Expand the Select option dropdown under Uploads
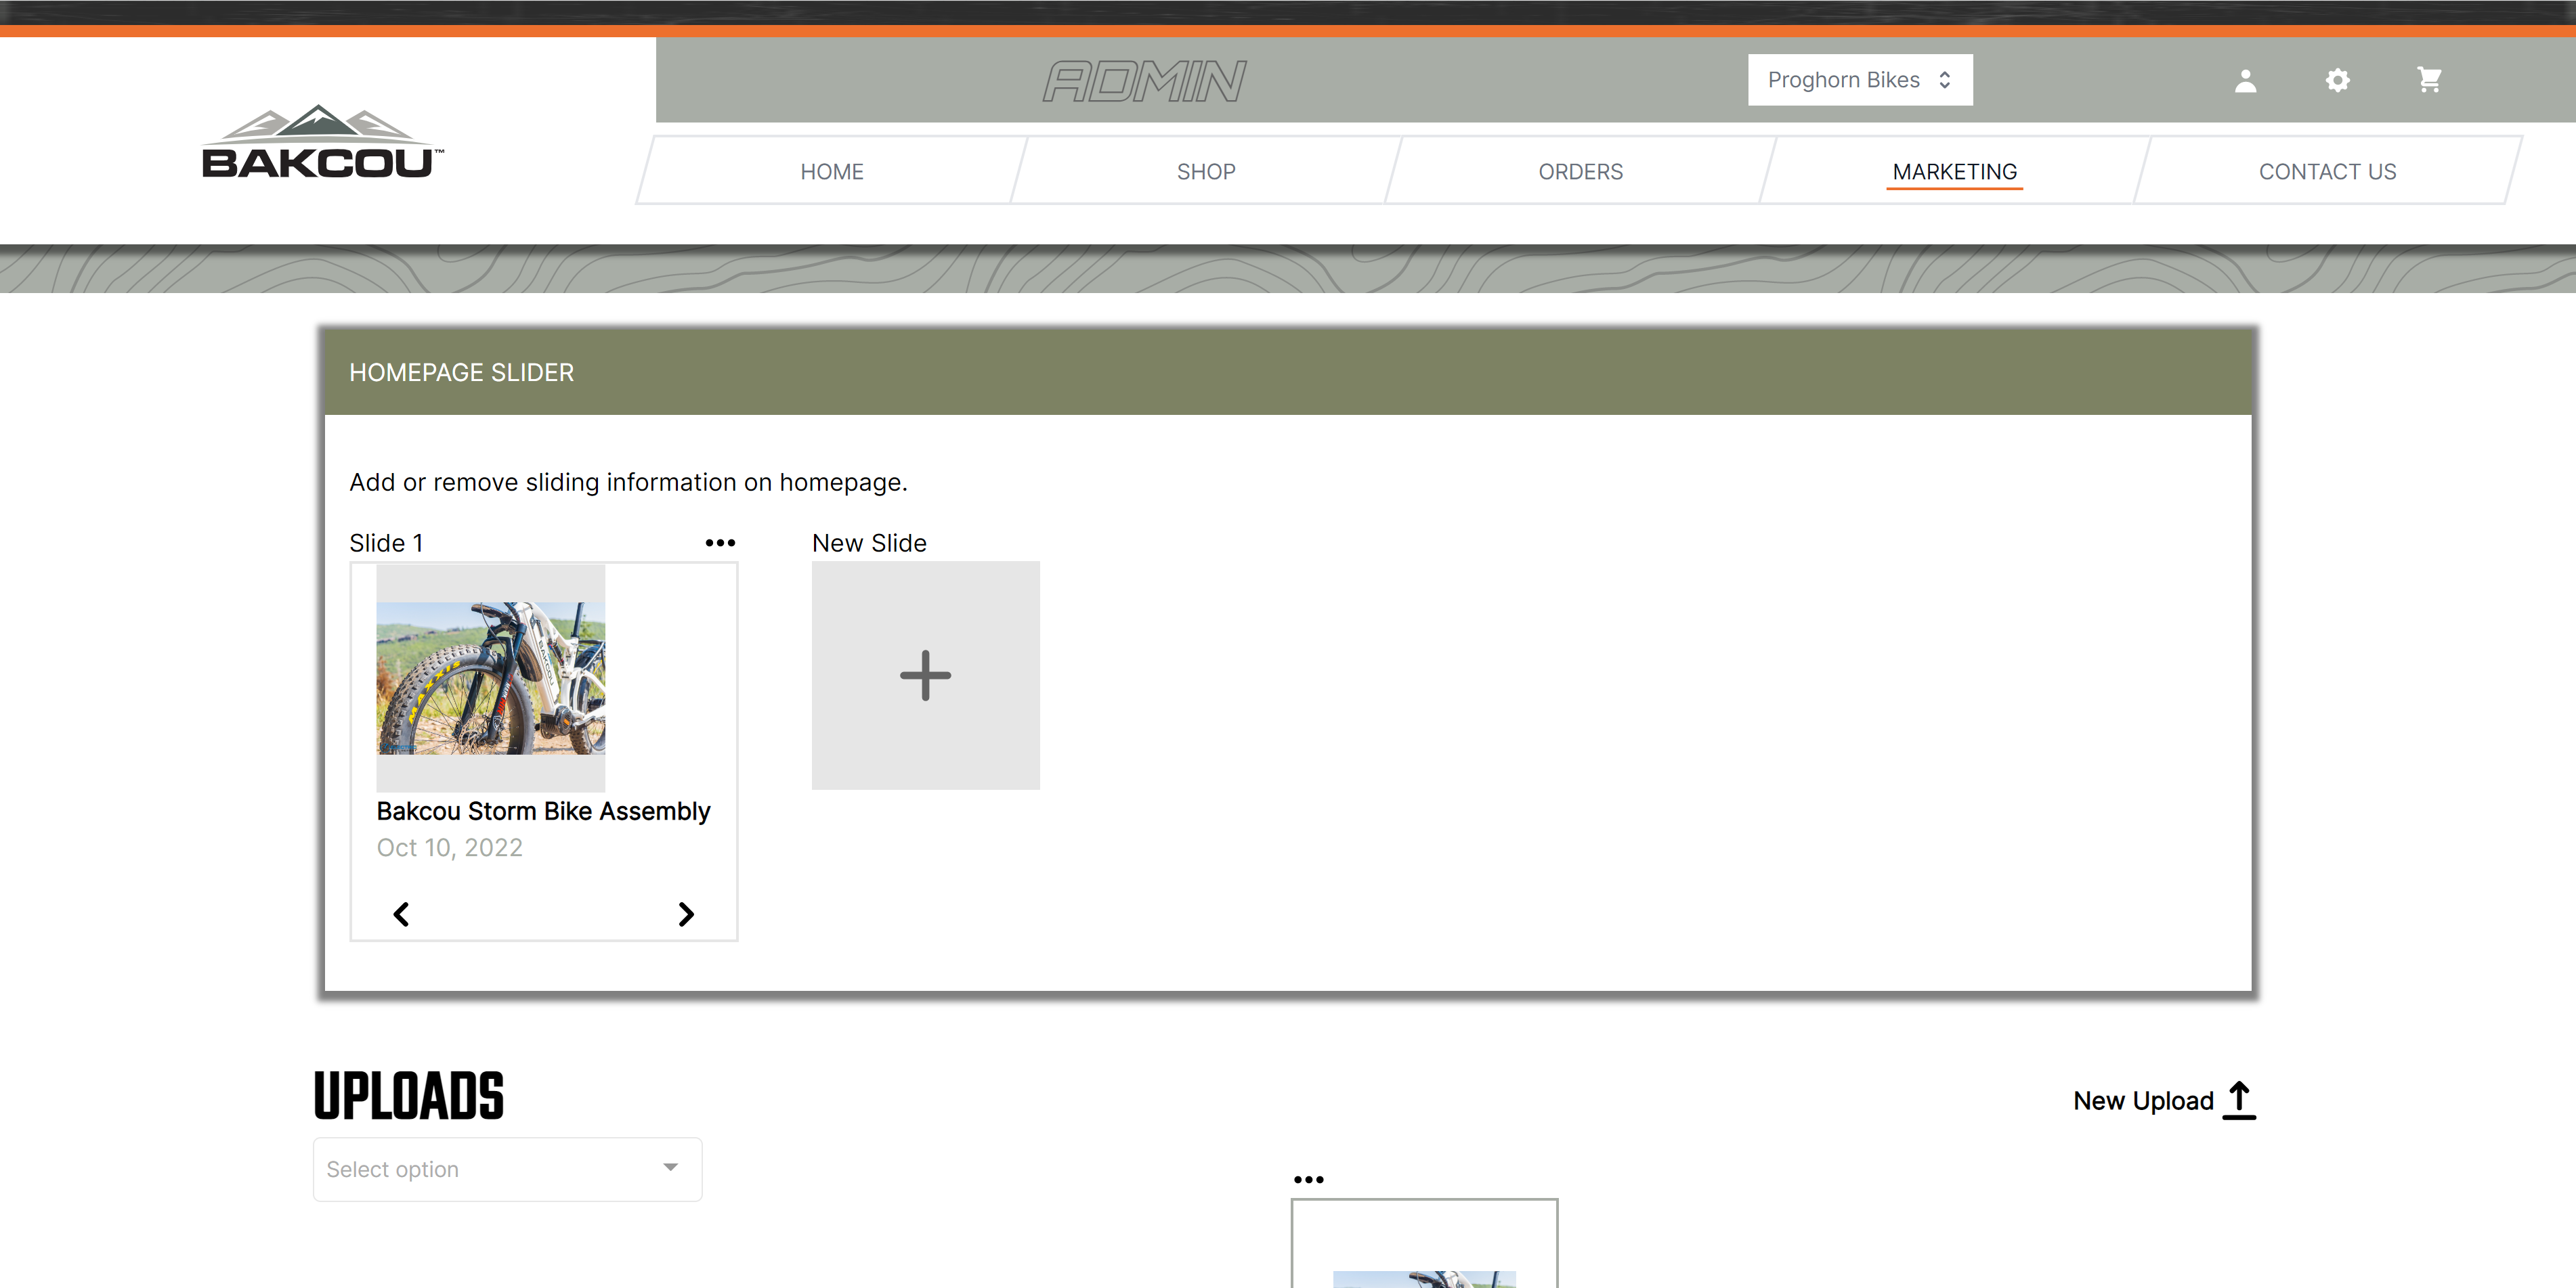Image resolution: width=2576 pixels, height=1288 pixels. [507, 1169]
